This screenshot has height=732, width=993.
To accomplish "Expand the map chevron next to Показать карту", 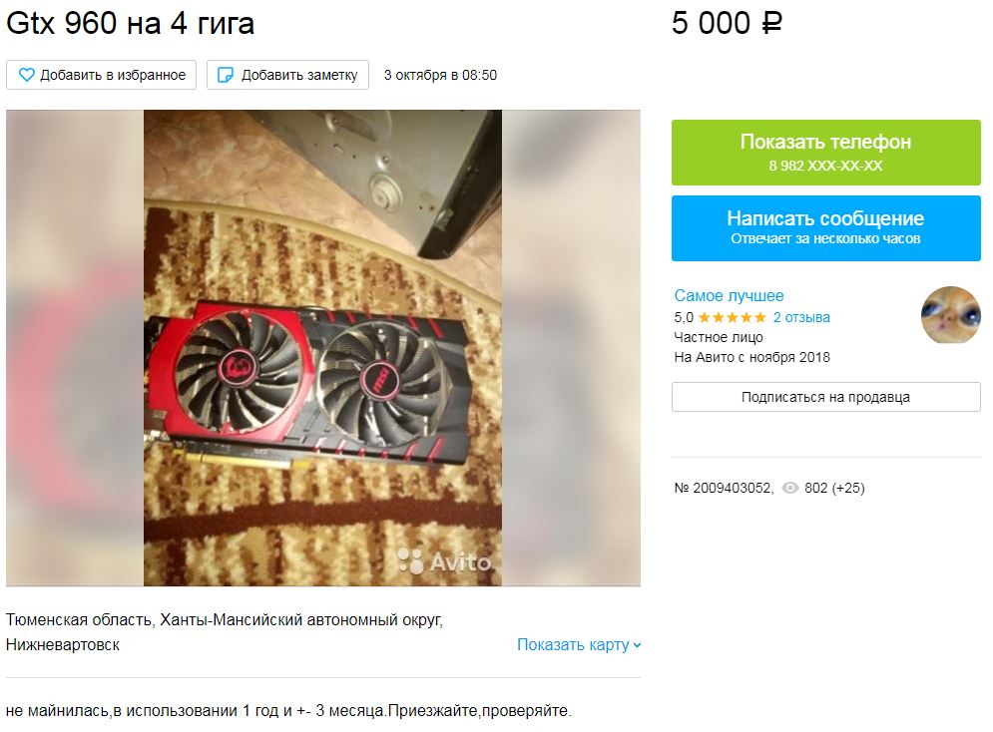I will pyautogui.click(x=637, y=645).
